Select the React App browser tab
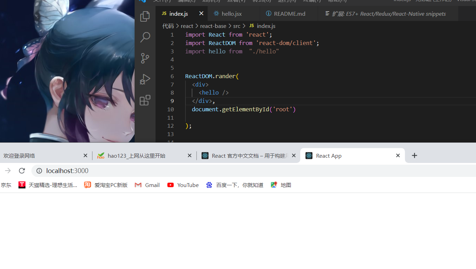The image size is (476, 269). coord(352,156)
